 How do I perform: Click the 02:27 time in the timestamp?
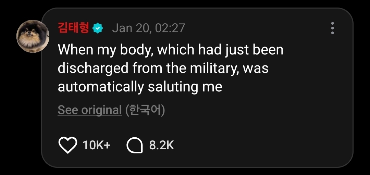[x=170, y=28]
